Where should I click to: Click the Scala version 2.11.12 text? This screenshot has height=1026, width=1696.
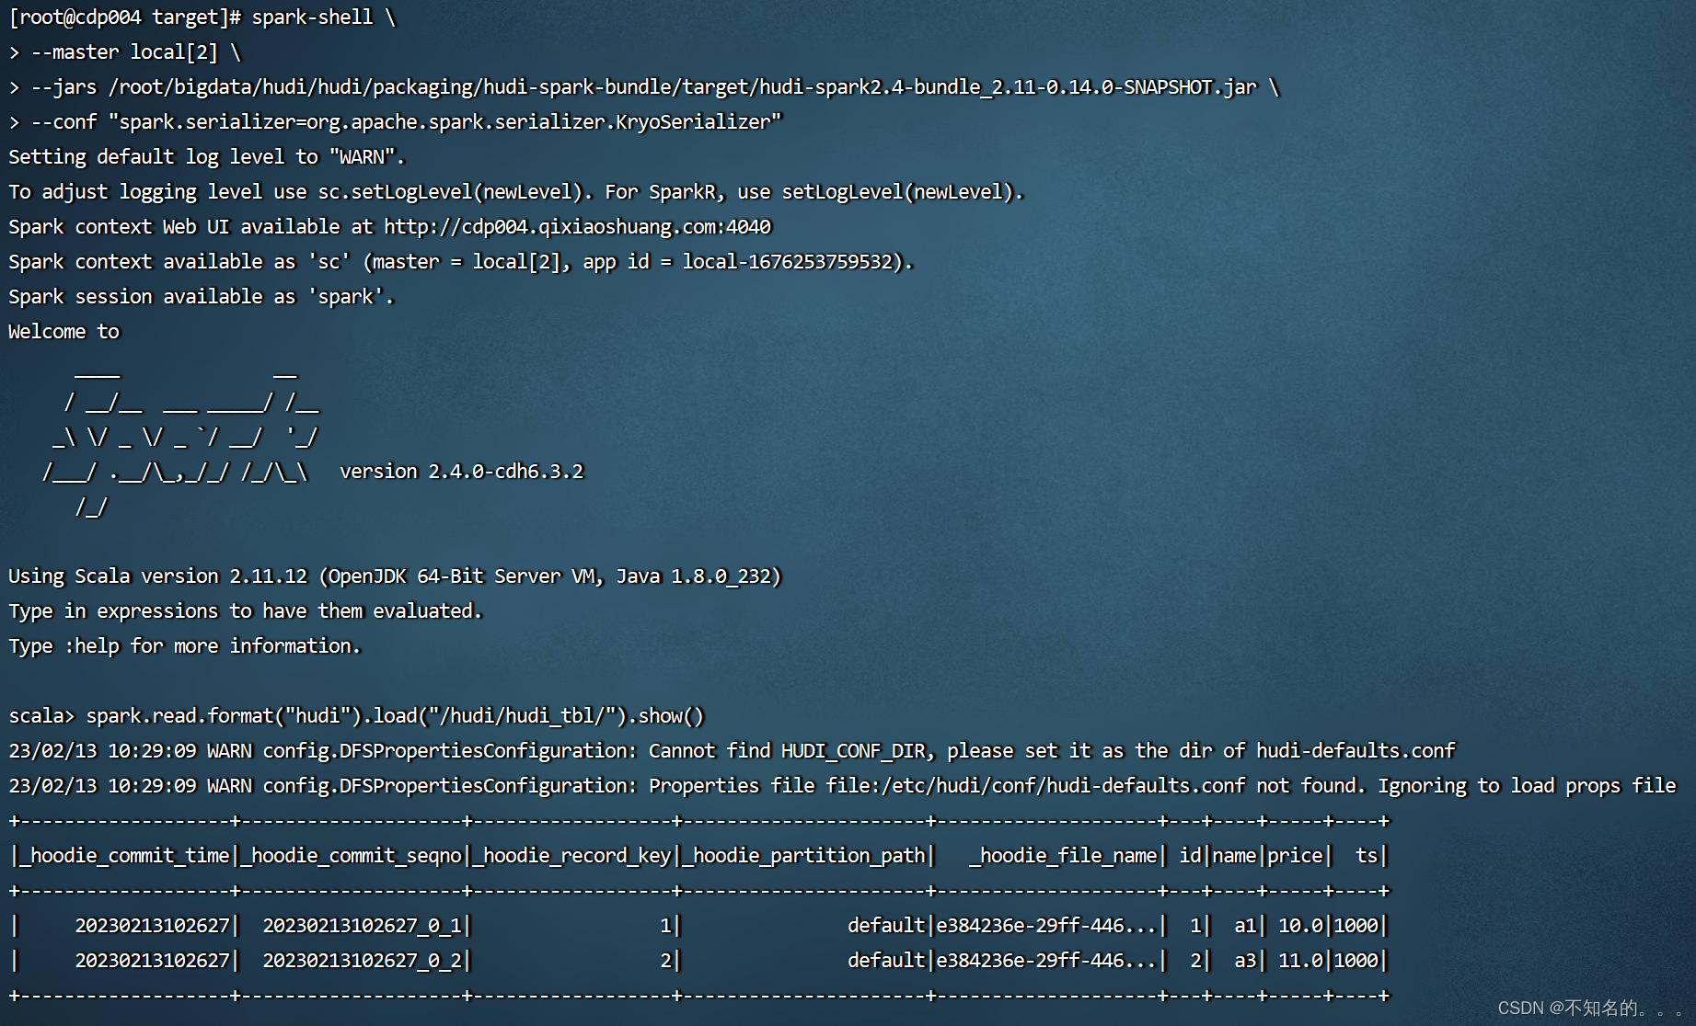[x=190, y=576]
